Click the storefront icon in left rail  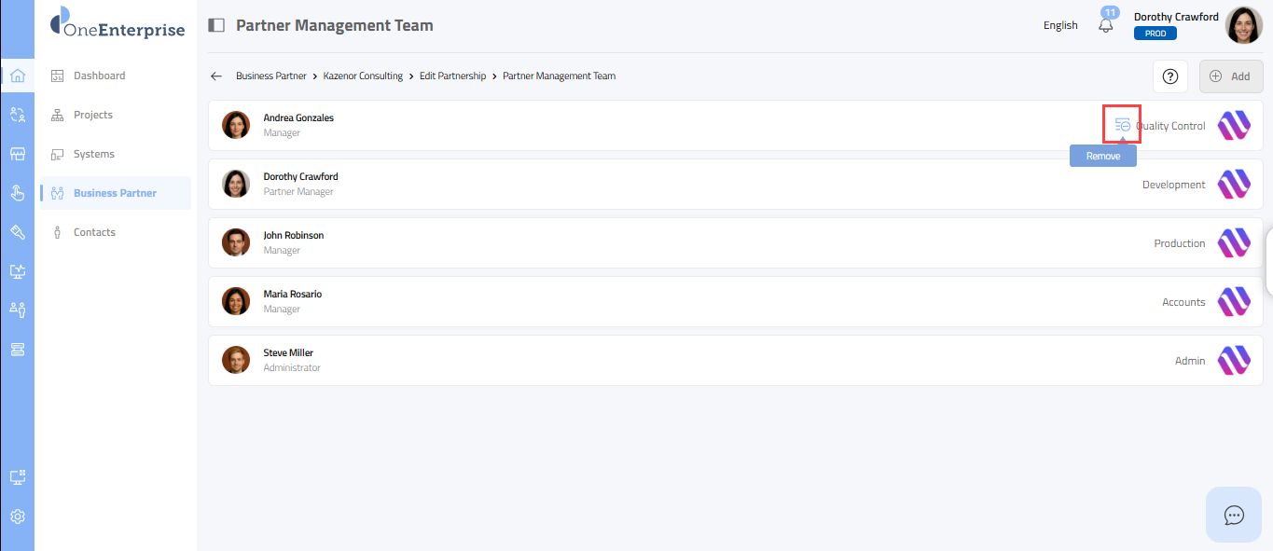17,154
